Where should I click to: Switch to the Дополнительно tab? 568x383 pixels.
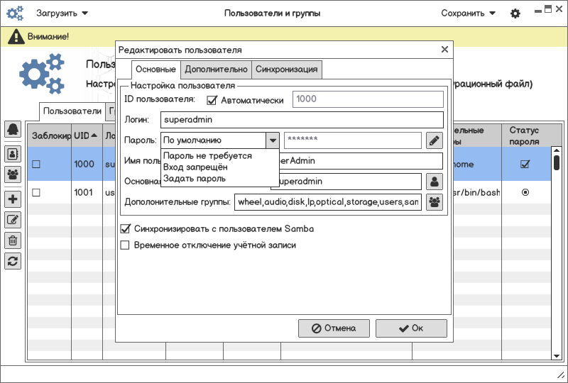216,70
